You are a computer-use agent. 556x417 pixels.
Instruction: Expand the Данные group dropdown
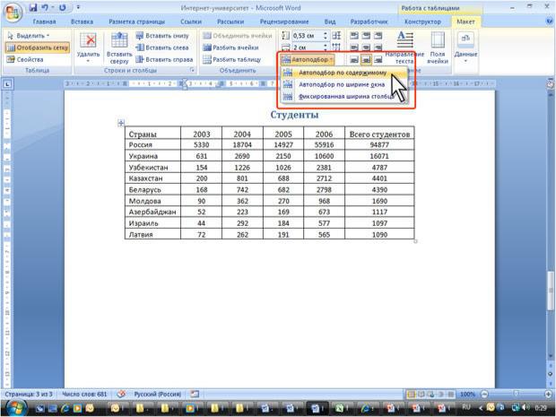click(465, 48)
